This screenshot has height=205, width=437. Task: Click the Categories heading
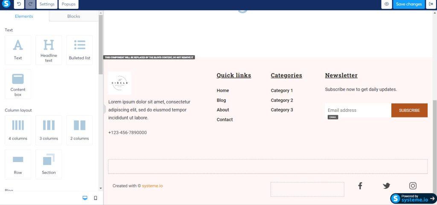tap(286, 75)
